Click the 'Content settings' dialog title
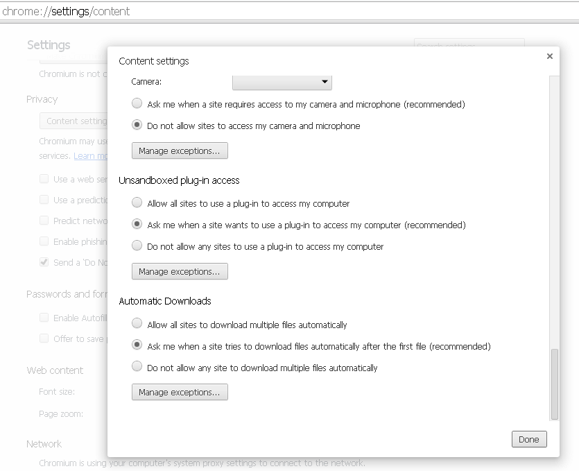This screenshot has height=471, width=579. coord(154,61)
